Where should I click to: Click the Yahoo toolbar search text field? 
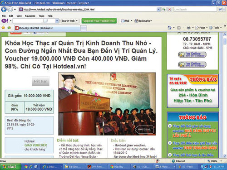coord(34,21)
